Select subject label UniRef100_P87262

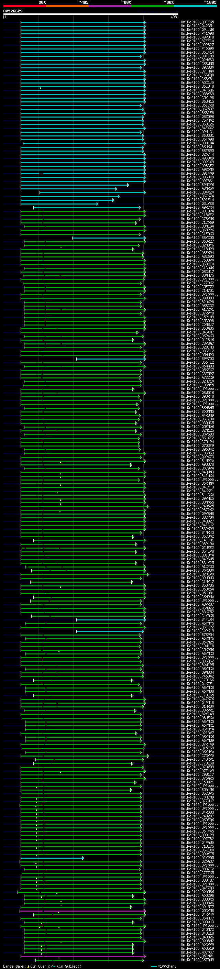(x=197, y=510)
